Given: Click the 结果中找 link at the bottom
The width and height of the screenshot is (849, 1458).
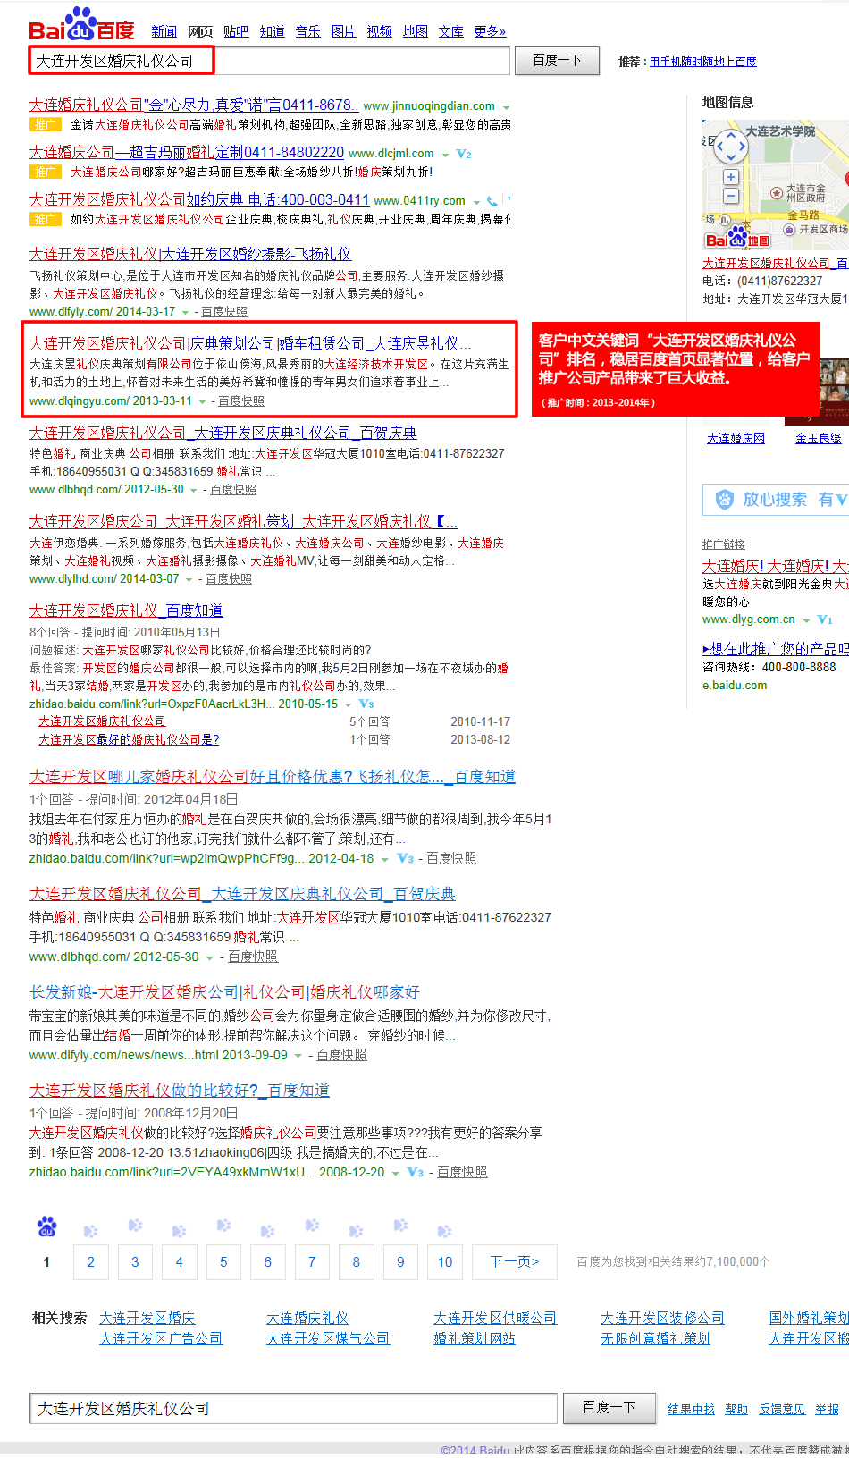Looking at the screenshot, I should click(x=691, y=1410).
